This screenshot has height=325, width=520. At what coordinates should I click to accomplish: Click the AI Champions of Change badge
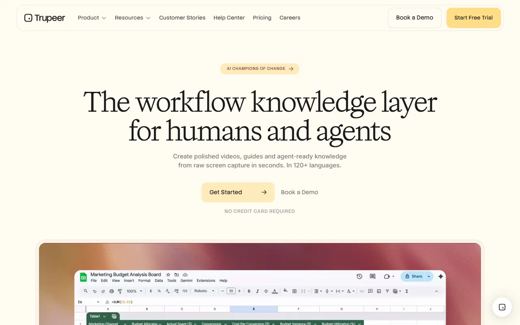260,69
